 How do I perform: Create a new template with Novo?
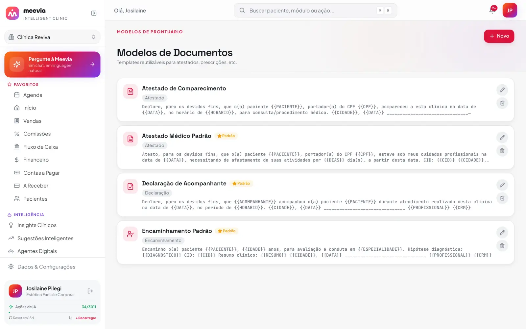[x=499, y=36]
